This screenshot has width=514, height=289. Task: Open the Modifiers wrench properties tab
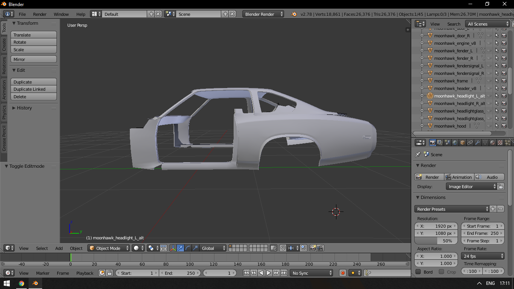pos(478,143)
